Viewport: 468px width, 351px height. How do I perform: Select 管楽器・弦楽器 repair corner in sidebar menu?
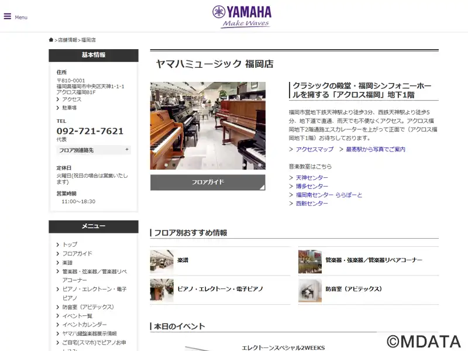click(95, 276)
